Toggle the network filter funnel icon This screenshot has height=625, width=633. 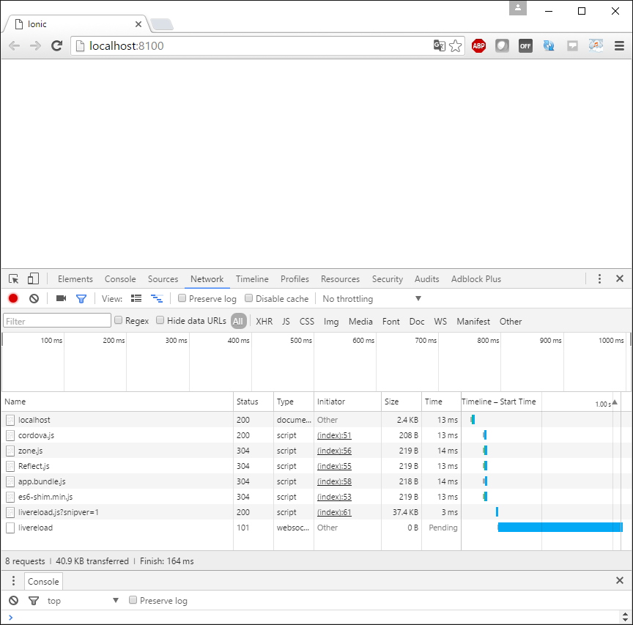(81, 299)
